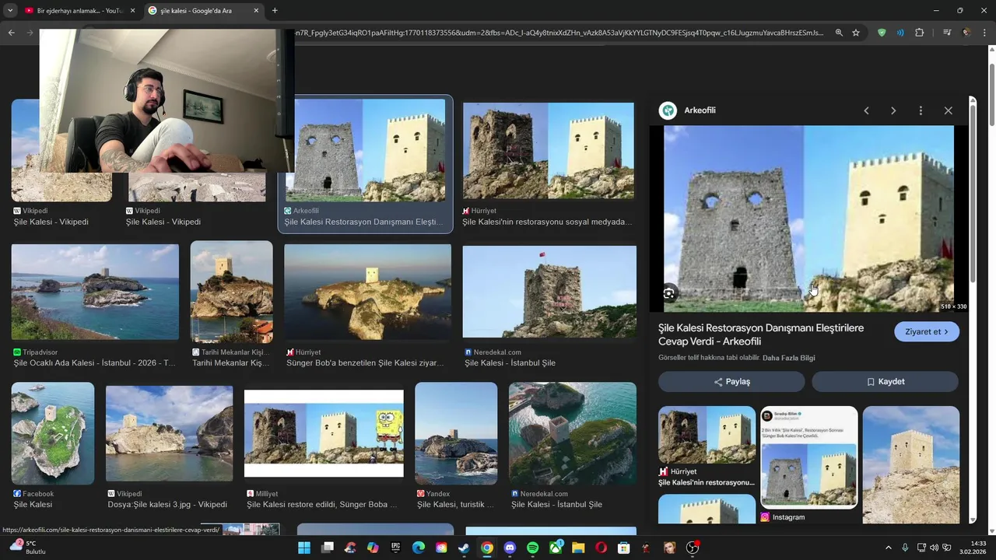Open the Extensions puzzle icon
The width and height of the screenshot is (996, 560).
[x=920, y=33]
